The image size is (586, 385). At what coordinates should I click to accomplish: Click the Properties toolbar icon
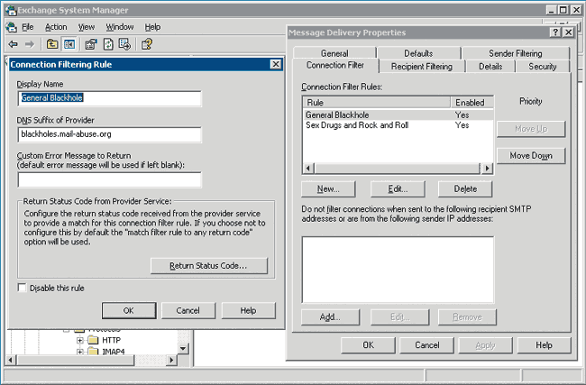[91, 43]
